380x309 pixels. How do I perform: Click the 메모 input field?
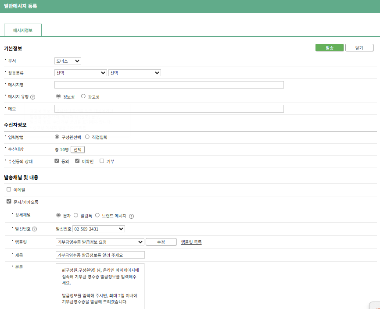click(169, 109)
